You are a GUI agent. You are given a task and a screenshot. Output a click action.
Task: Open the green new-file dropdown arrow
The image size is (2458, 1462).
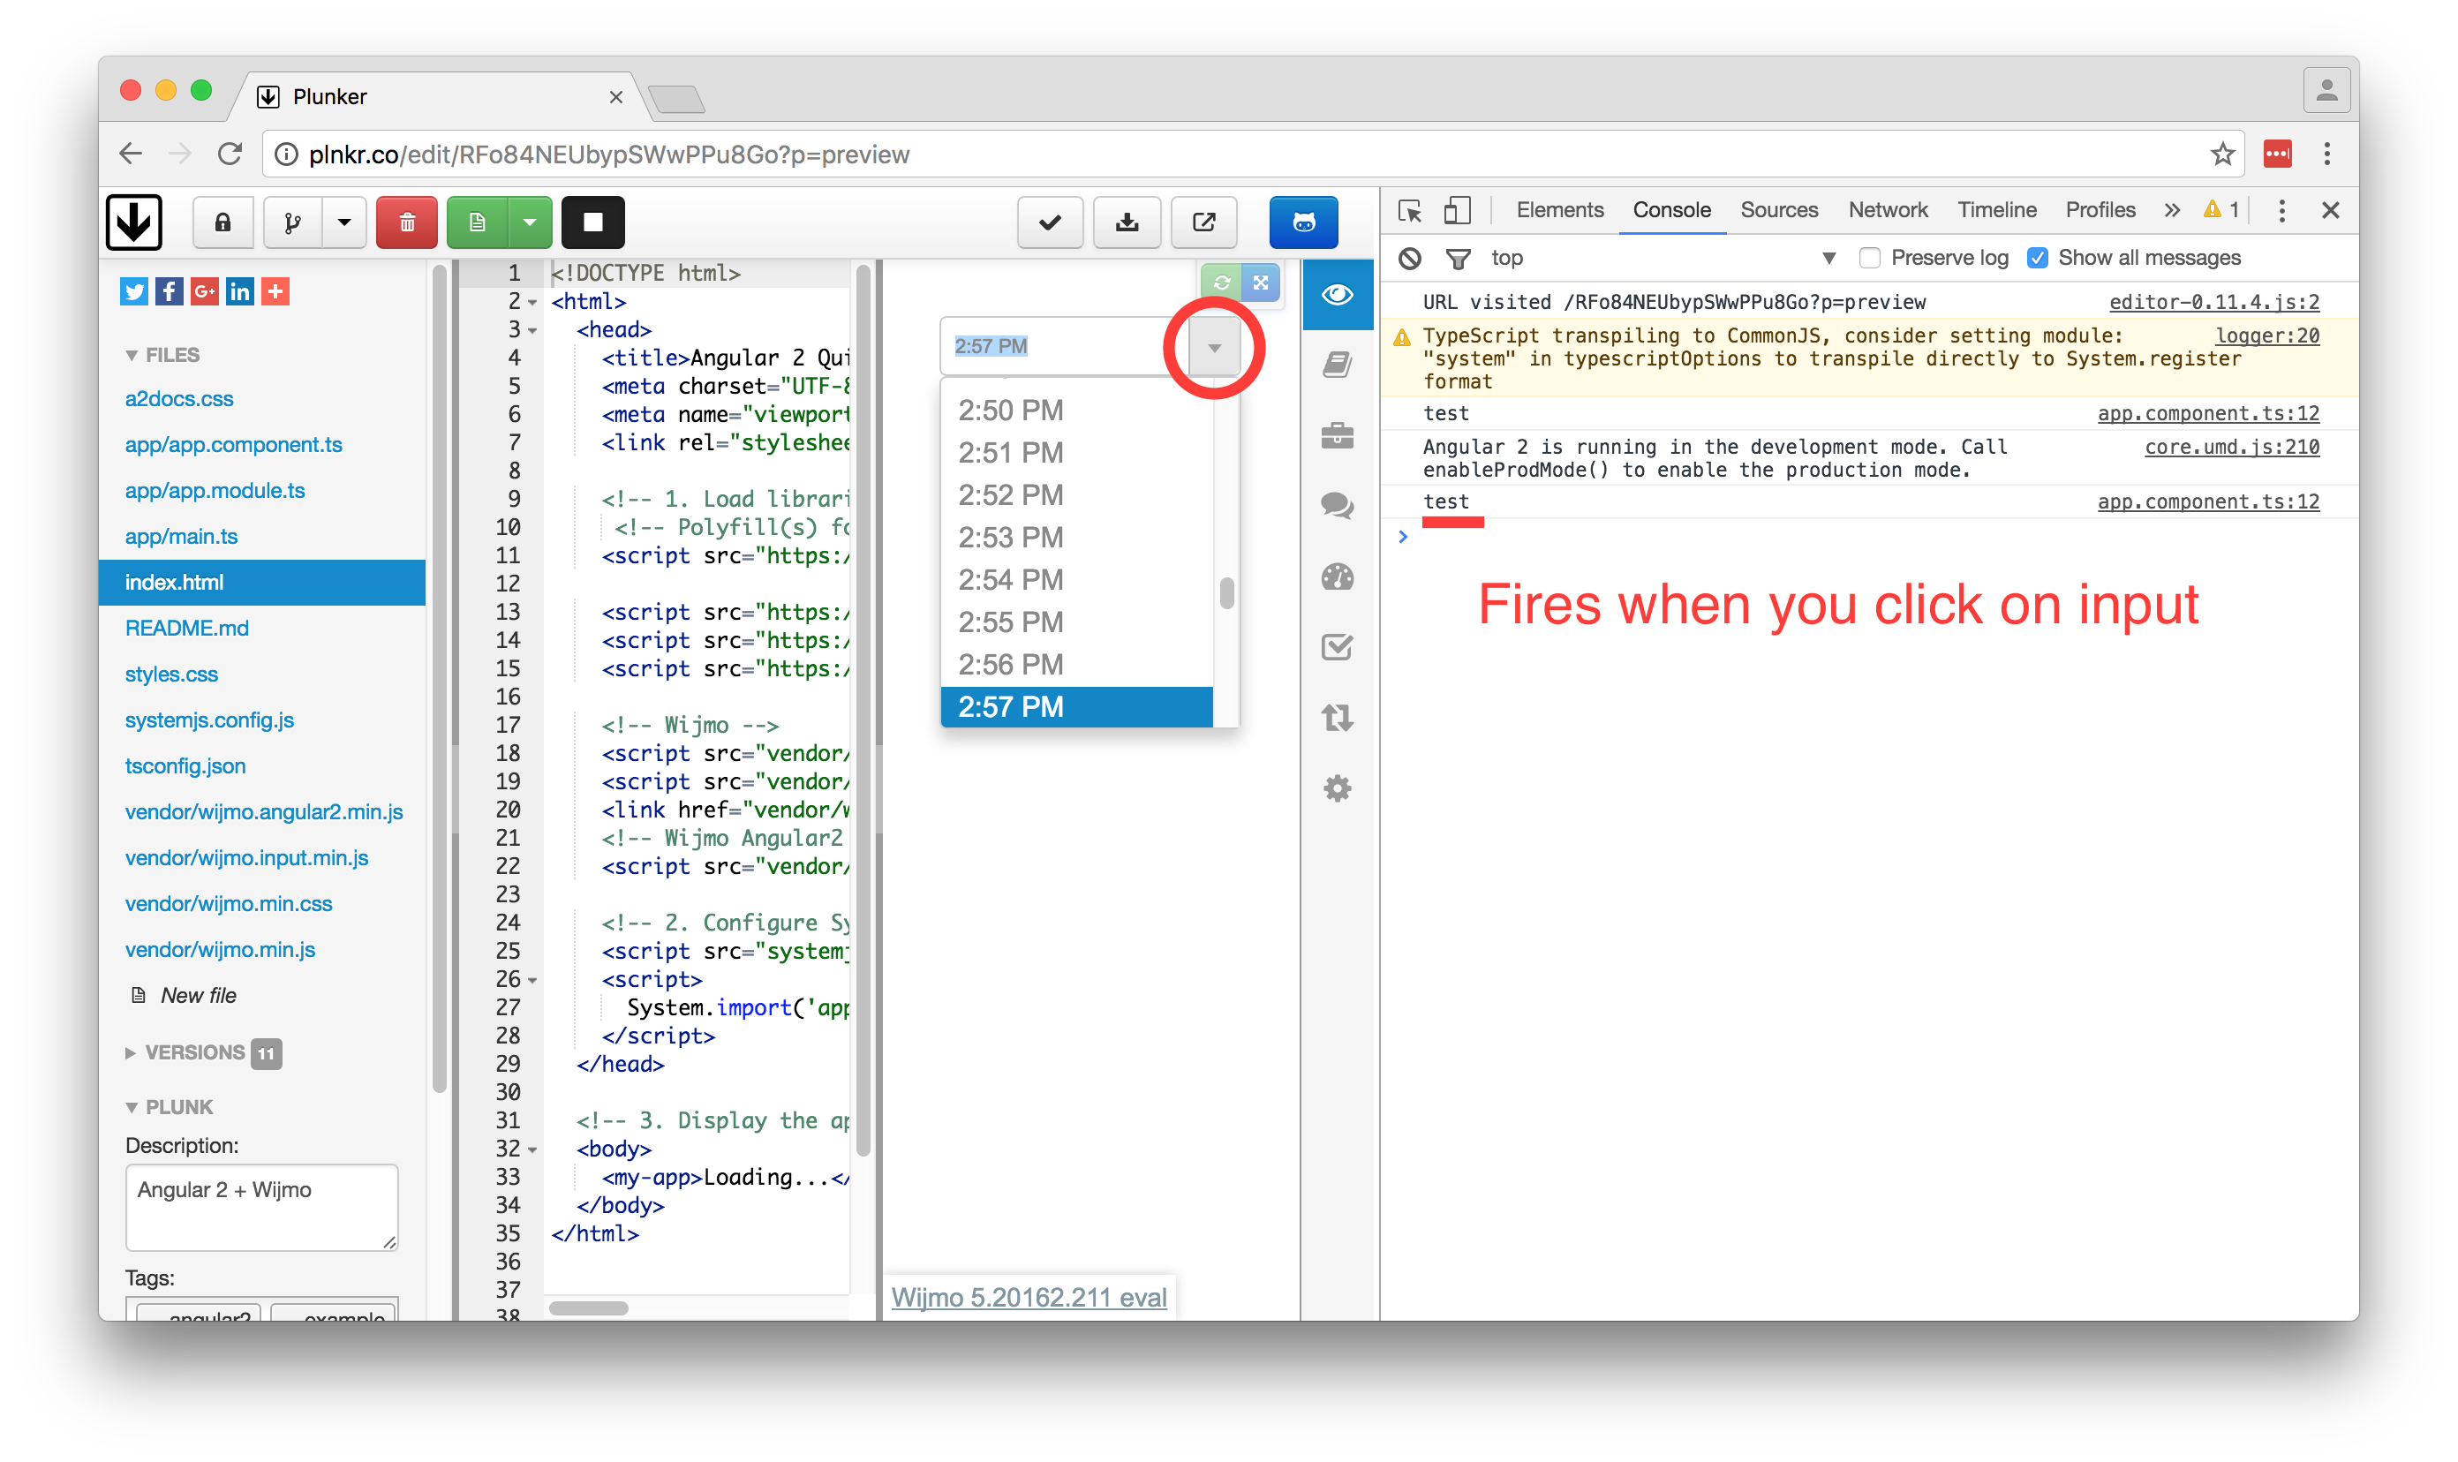coord(530,222)
